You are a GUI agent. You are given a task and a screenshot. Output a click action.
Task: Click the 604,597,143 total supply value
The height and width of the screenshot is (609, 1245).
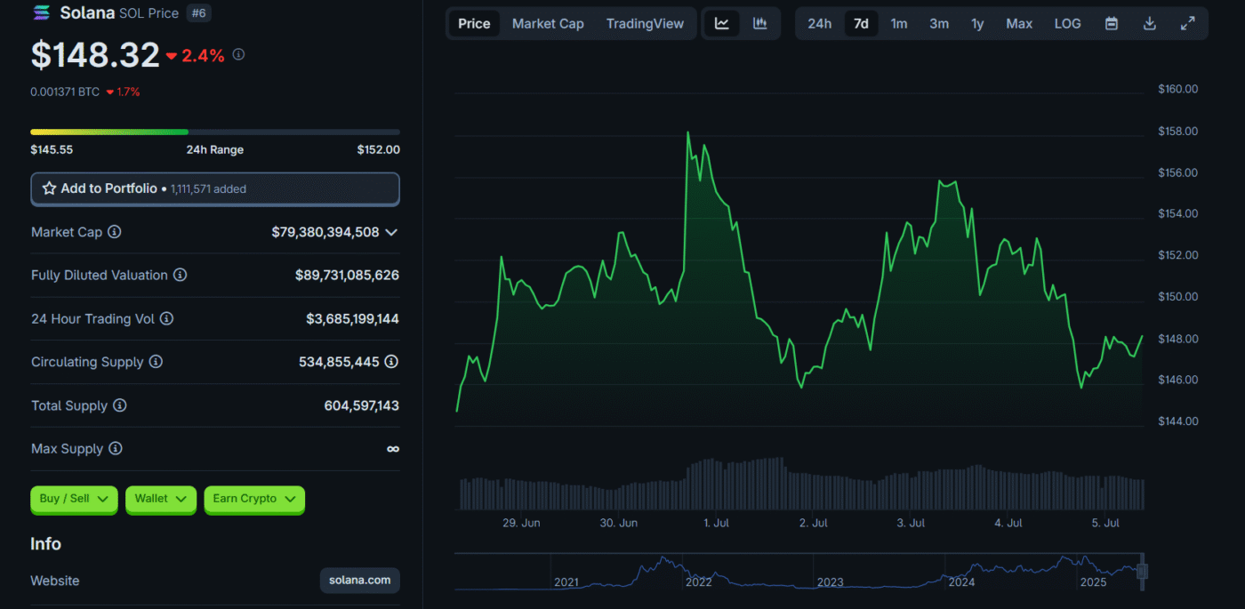[x=362, y=405]
